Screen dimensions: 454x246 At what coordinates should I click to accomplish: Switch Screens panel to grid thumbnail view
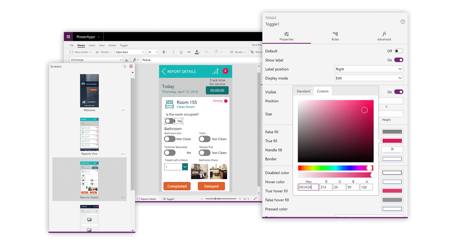pos(131,66)
